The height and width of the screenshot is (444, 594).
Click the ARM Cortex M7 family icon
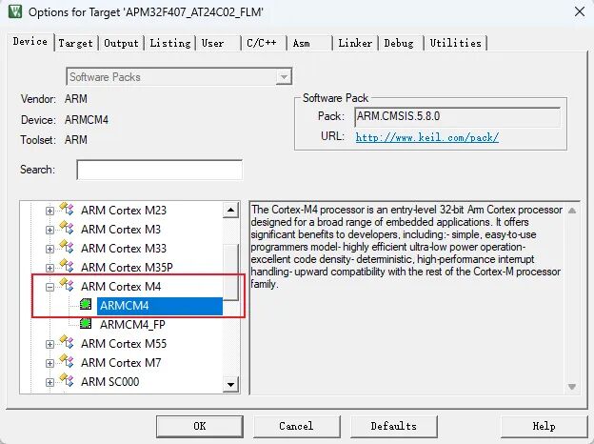(x=66, y=363)
